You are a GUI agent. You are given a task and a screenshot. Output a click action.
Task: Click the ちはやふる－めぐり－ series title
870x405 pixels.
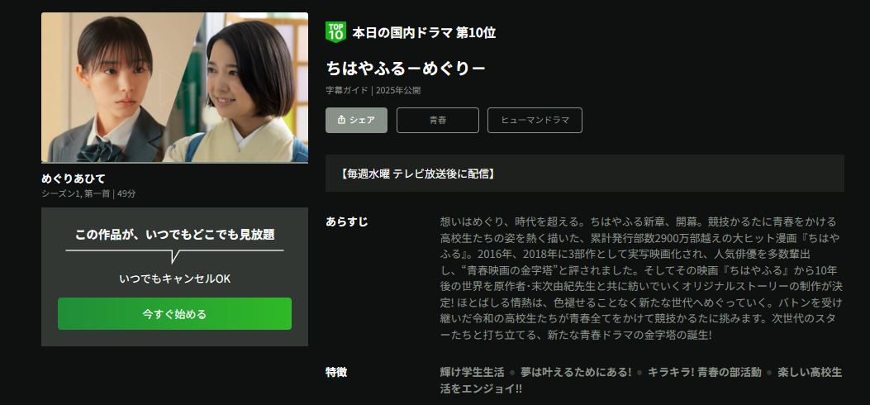pyautogui.click(x=406, y=68)
